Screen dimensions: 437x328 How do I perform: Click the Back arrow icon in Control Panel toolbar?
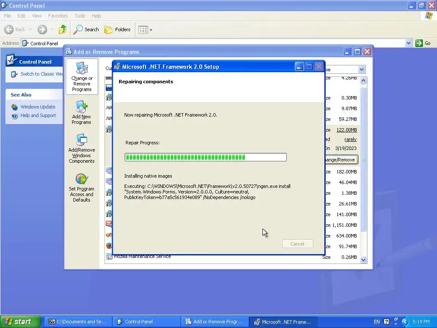[9, 29]
